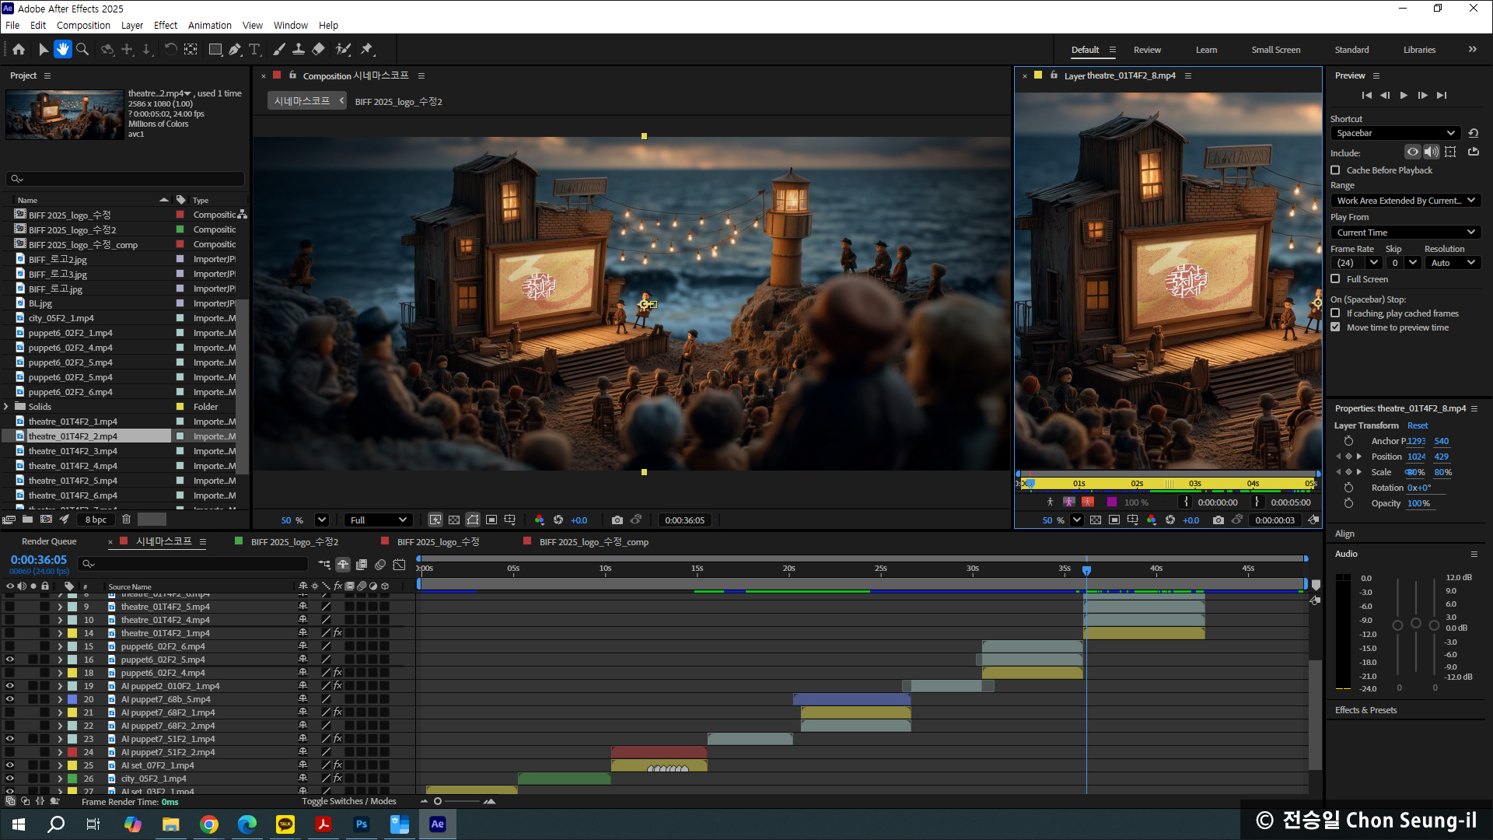The width and height of the screenshot is (1493, 840).
Task: Delete selected project item with trash icon
Action: (126, 519)
